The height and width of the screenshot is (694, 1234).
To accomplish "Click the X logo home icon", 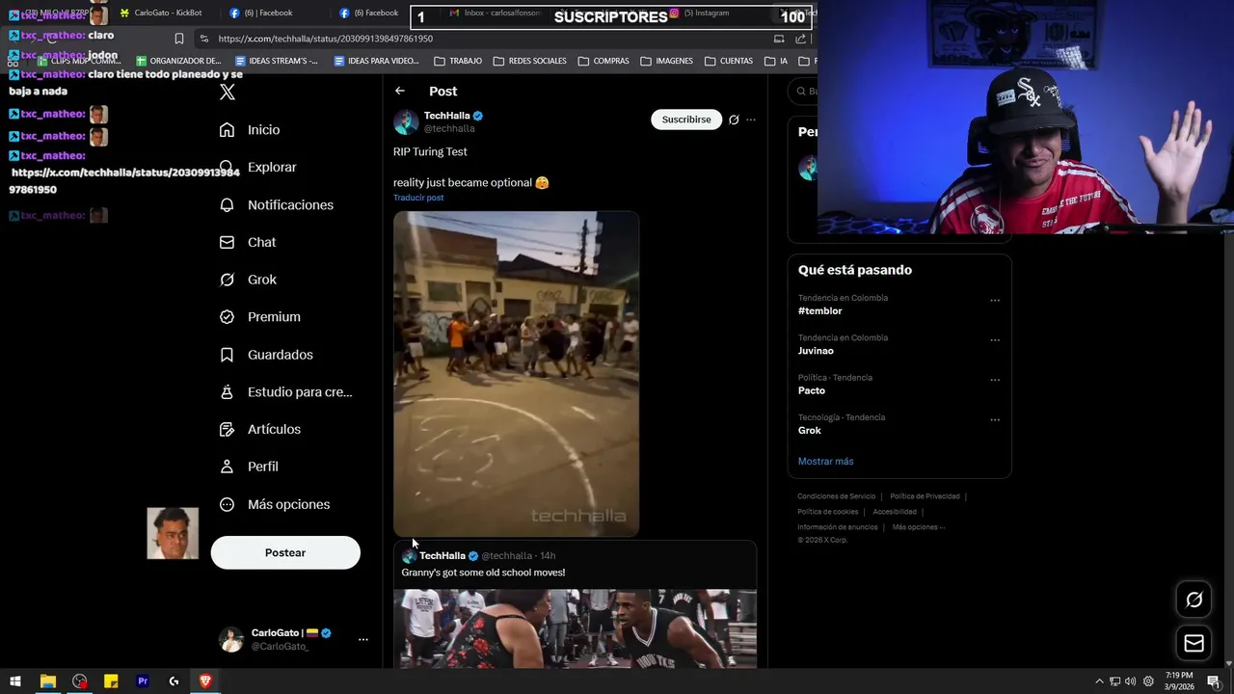I will [228, 93].
